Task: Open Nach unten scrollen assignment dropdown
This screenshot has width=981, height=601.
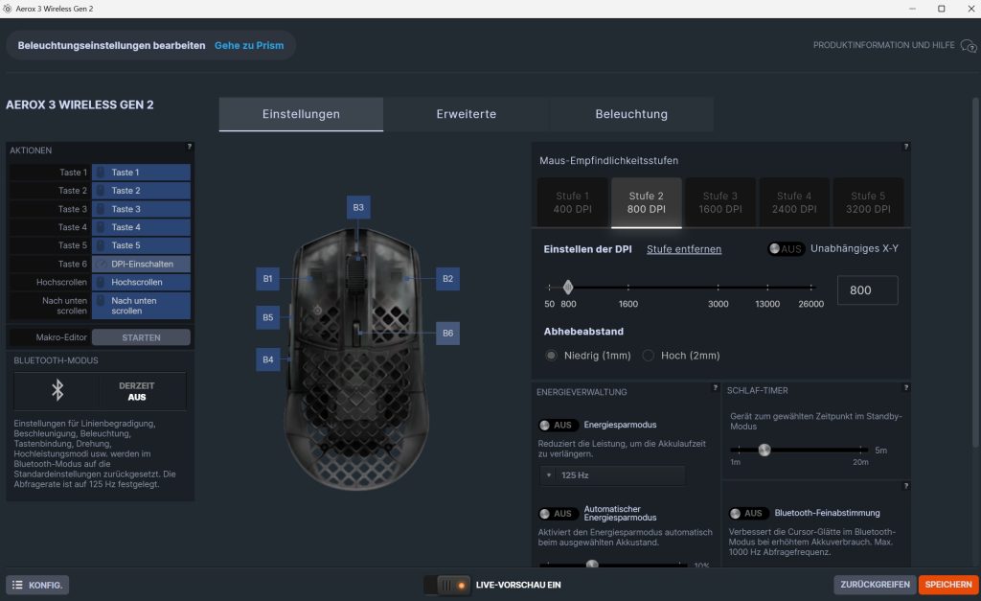Action: pos(142,306)
